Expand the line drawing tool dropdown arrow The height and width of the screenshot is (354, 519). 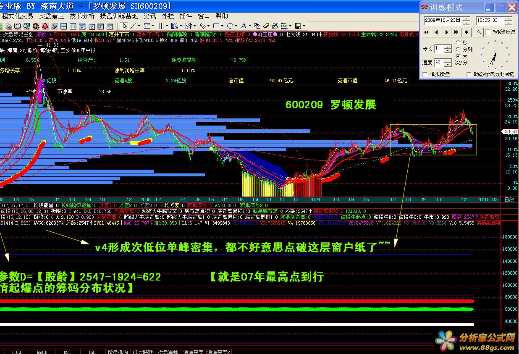point(140,26)
